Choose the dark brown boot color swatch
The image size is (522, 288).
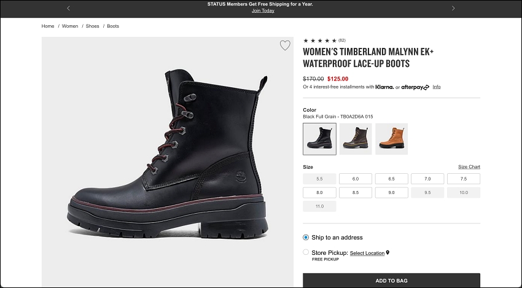coord(356,139)
